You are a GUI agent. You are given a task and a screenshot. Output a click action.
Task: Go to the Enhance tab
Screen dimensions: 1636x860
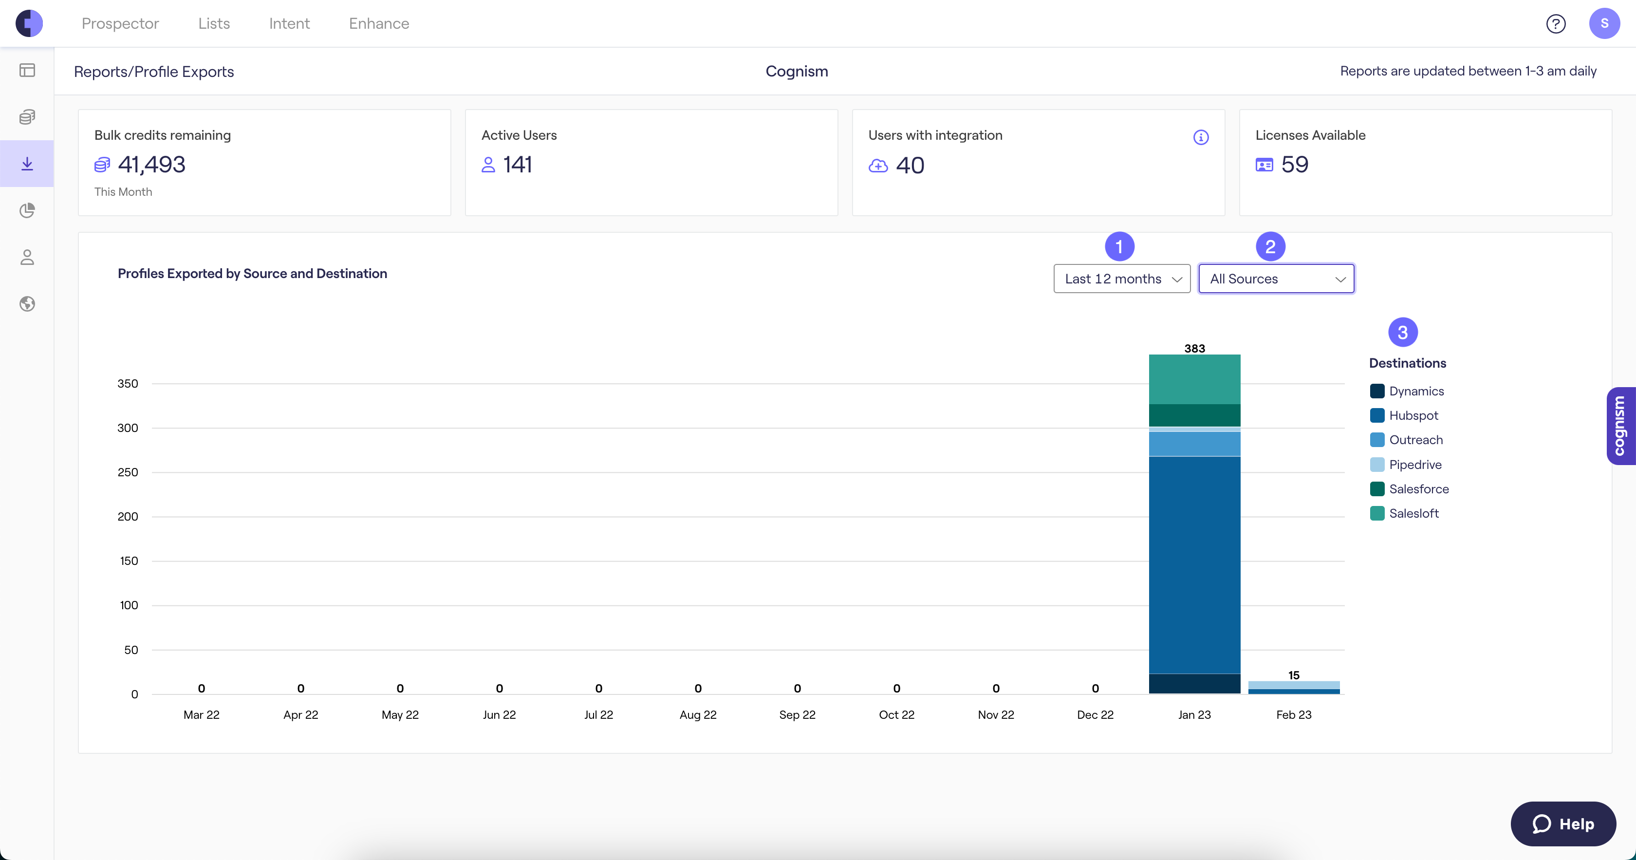tap(379, 23)
